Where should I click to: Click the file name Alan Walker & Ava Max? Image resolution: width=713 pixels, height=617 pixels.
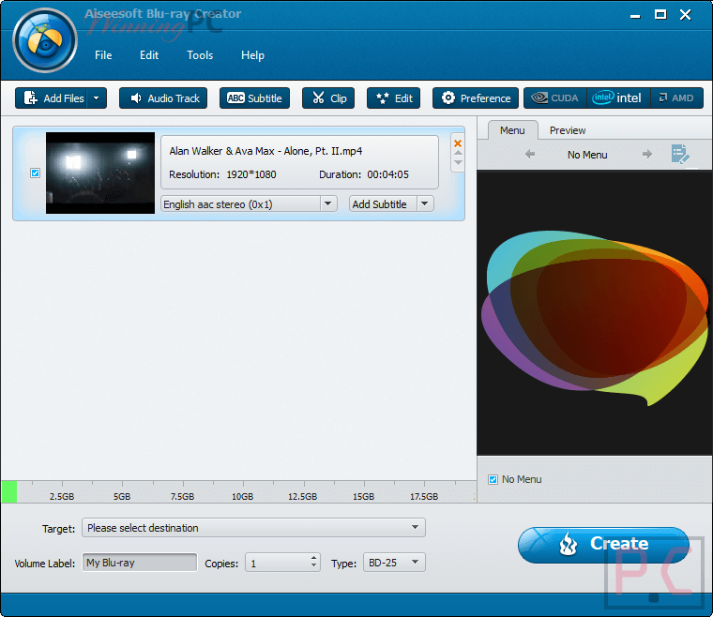click(265, 151)
